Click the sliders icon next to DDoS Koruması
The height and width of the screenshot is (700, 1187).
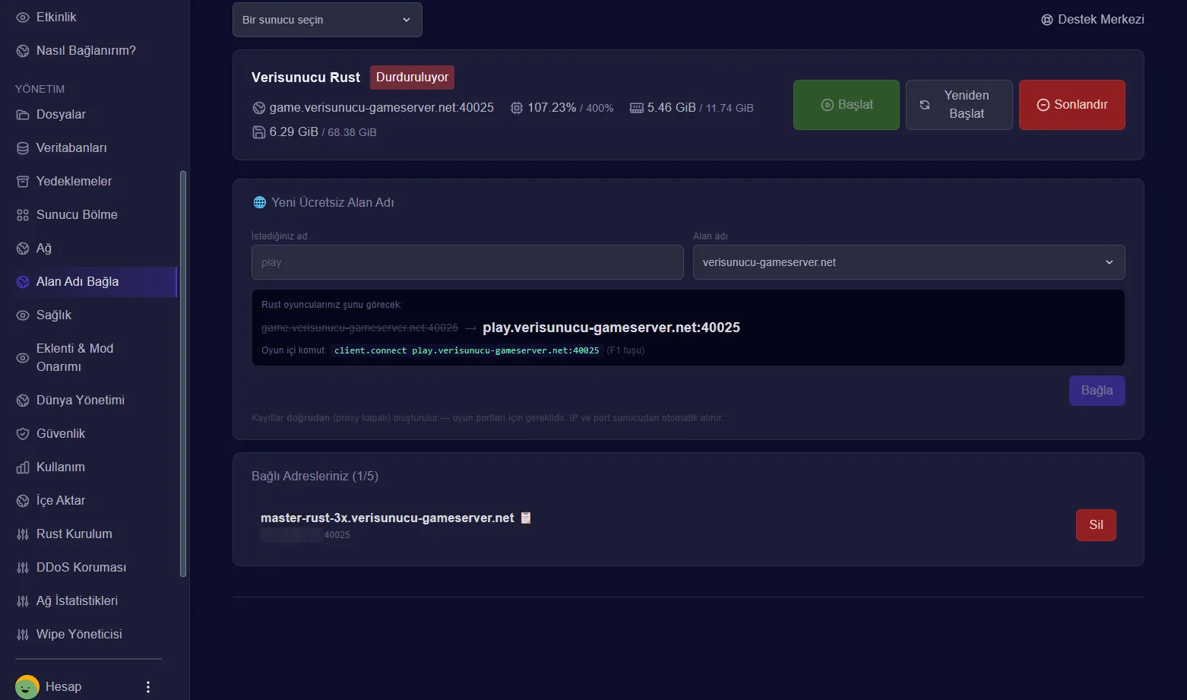tap(23, 567)
